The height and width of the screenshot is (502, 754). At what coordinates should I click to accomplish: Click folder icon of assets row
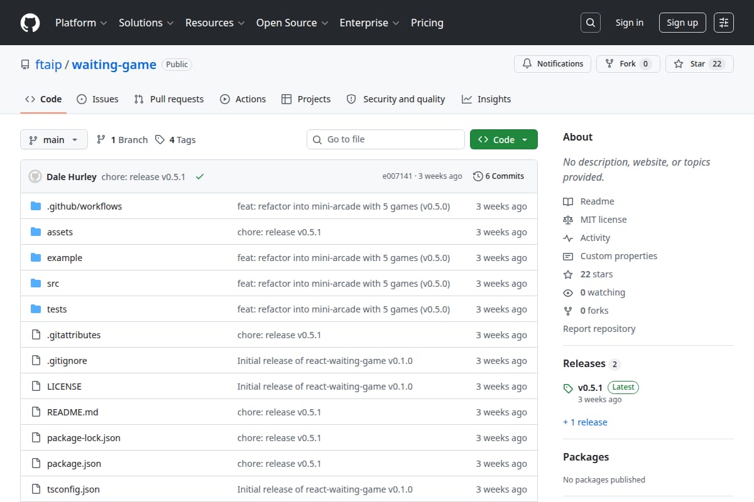coord(36,232)
